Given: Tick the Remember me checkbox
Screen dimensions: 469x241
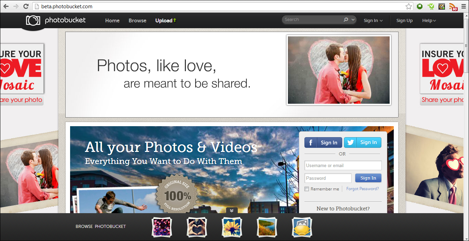Looking at the screenshot, I should 307,189.
